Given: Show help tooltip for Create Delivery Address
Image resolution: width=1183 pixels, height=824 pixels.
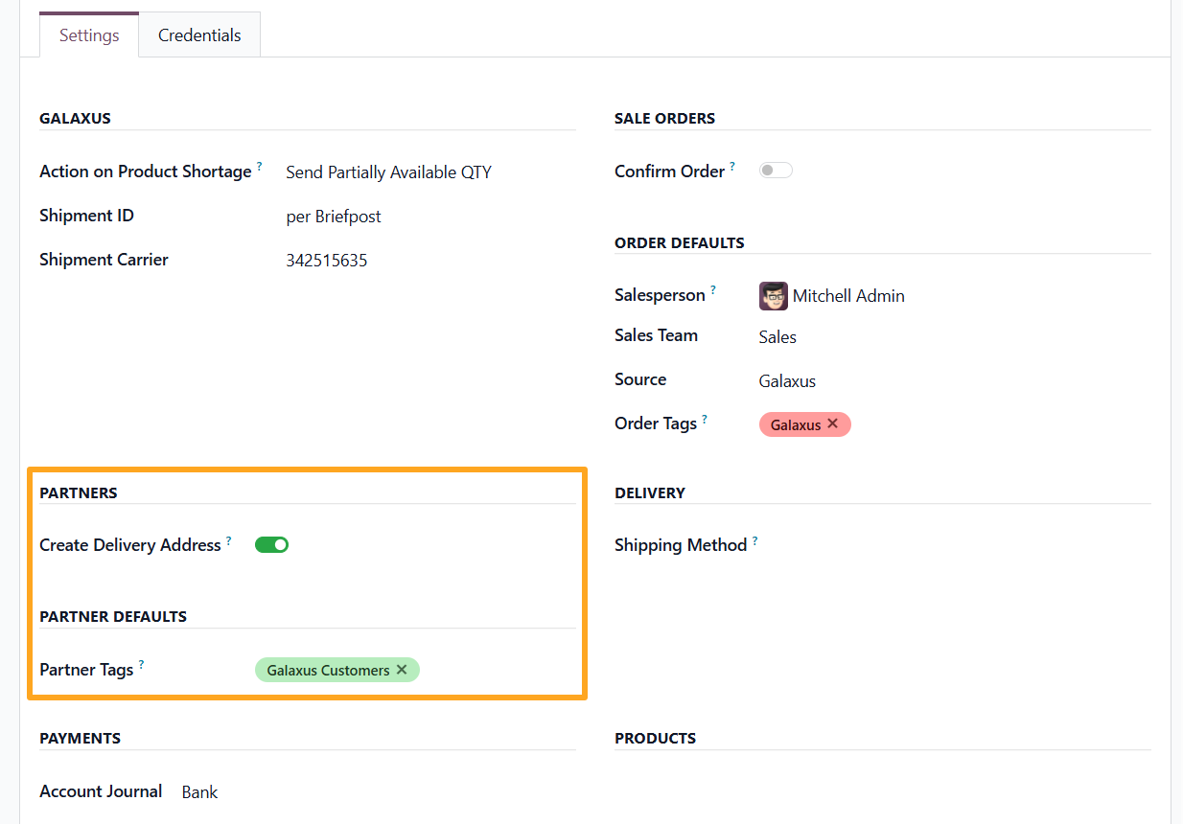Looking at the screenshot, I should (229, 540).
